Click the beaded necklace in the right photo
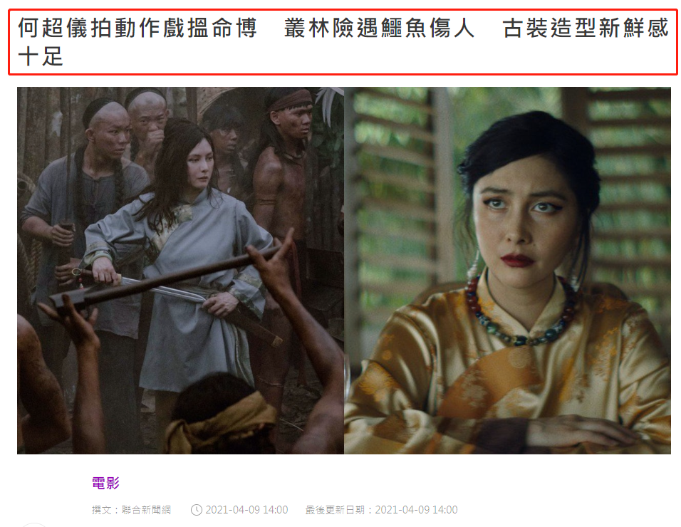Viewport: 681px width, 527px height. (x=520, y=313)
